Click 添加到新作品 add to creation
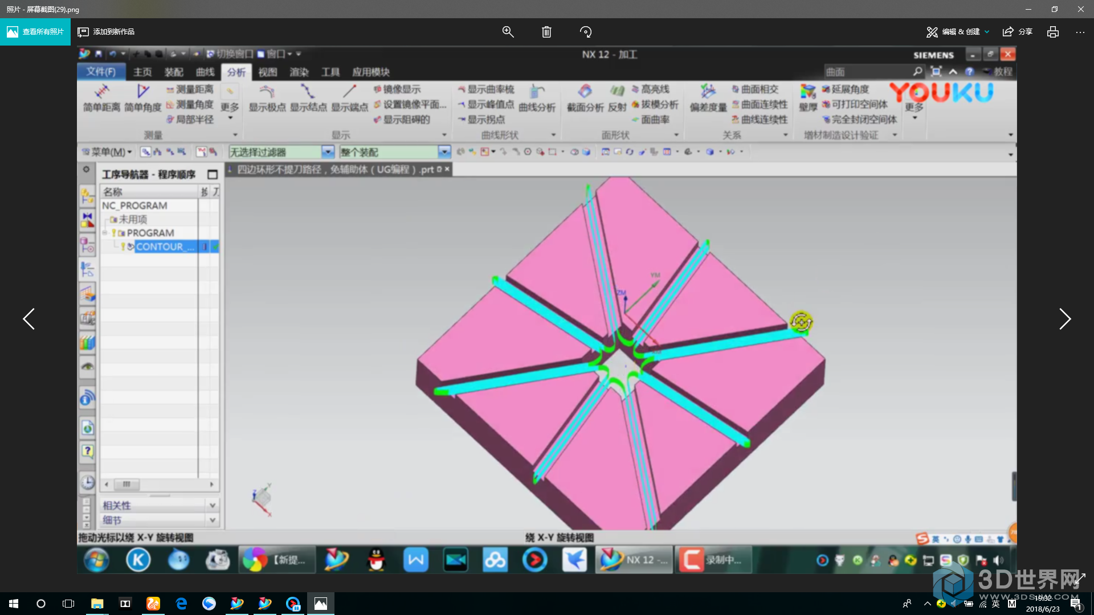 (x=106, y=32)
